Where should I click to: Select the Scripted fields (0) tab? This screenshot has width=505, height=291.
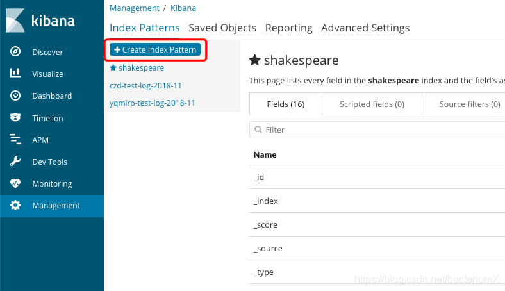(x=372, y=104)
